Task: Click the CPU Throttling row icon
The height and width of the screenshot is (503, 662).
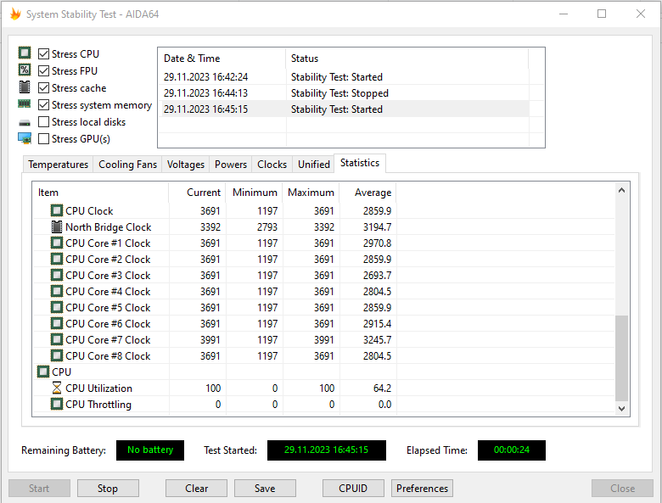Action: click(x=57, y=404)
